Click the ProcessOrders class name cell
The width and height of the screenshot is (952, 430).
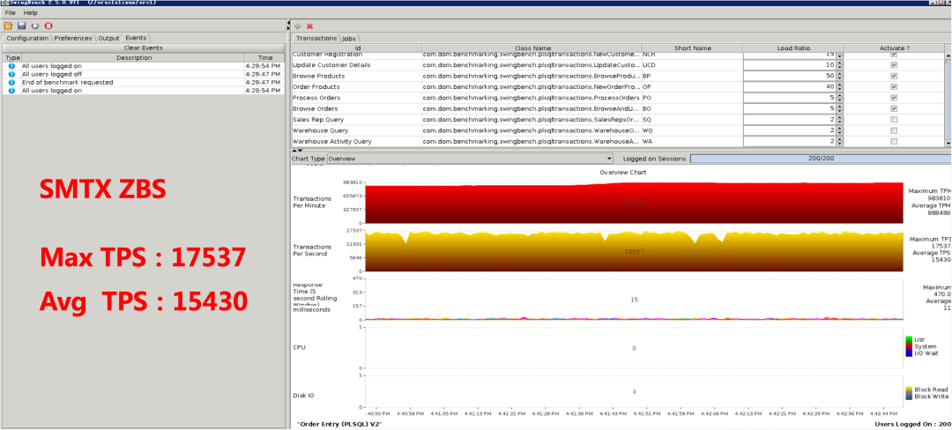click(x=532, y=98)
